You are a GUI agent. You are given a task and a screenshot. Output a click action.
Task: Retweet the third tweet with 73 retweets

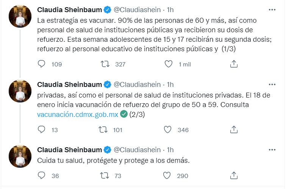click(105, 176)
